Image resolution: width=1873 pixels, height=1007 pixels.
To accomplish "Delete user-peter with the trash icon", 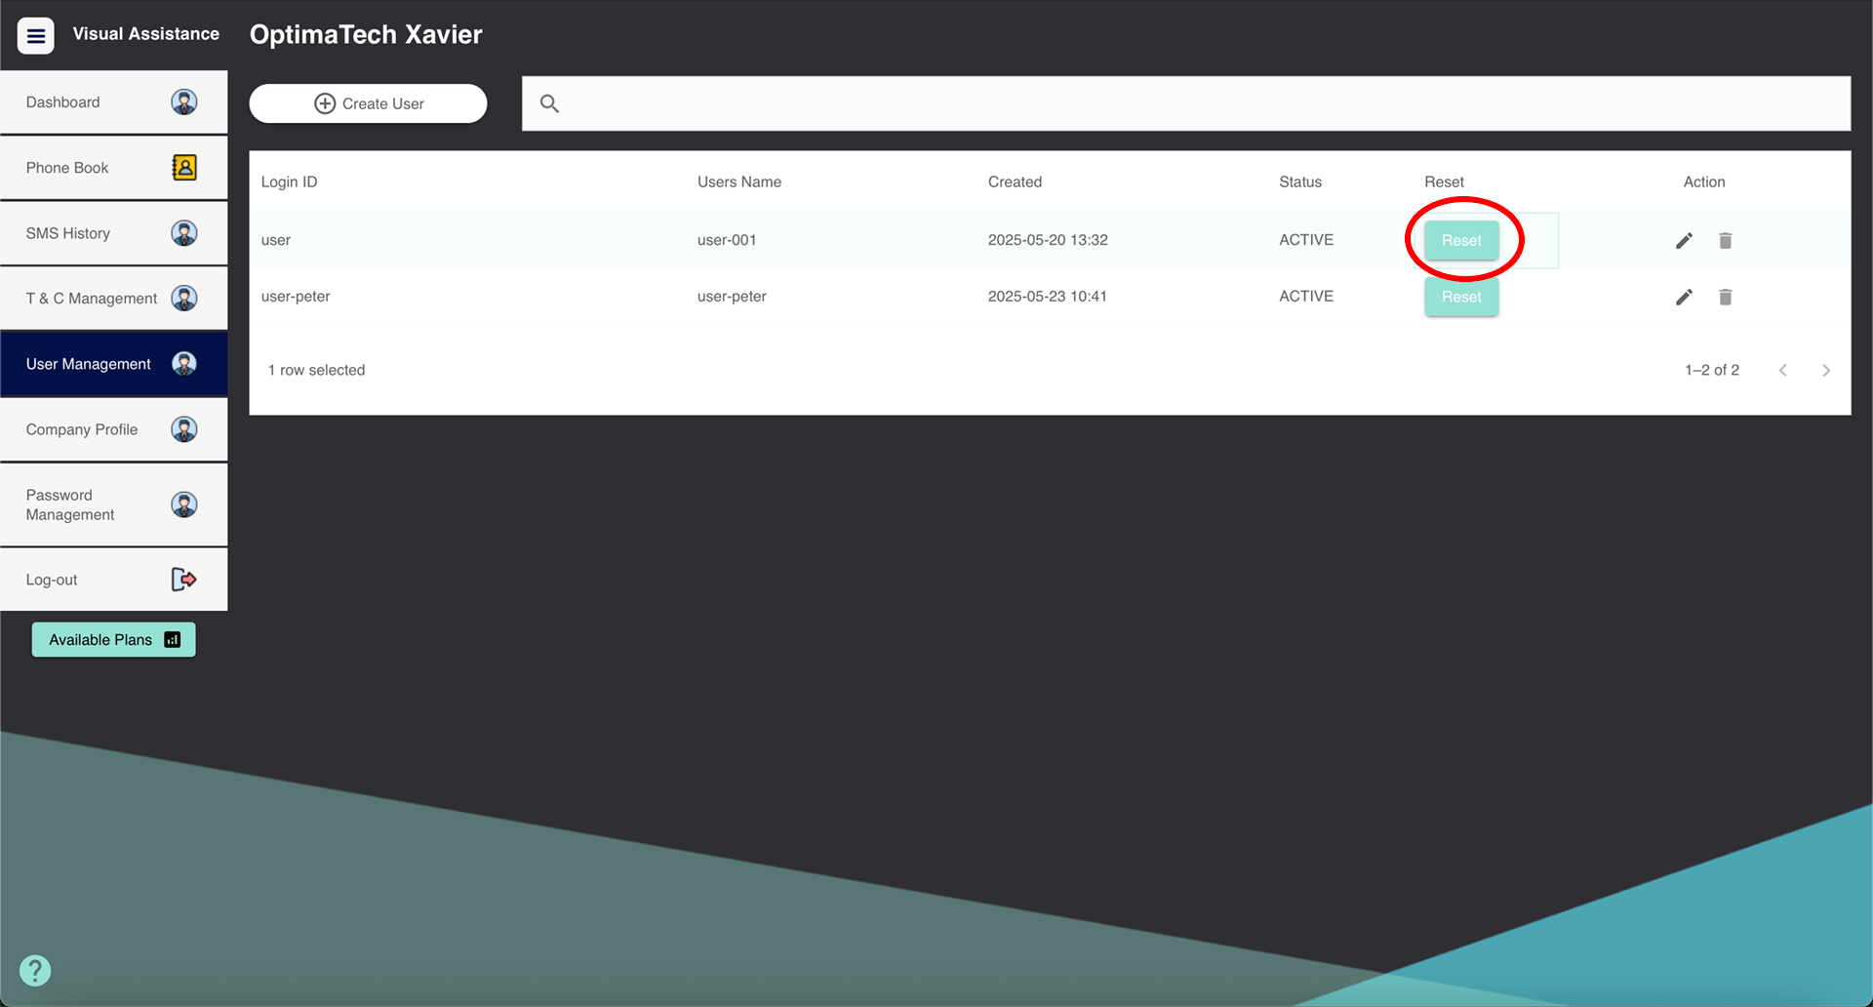I will [1725, 297].
